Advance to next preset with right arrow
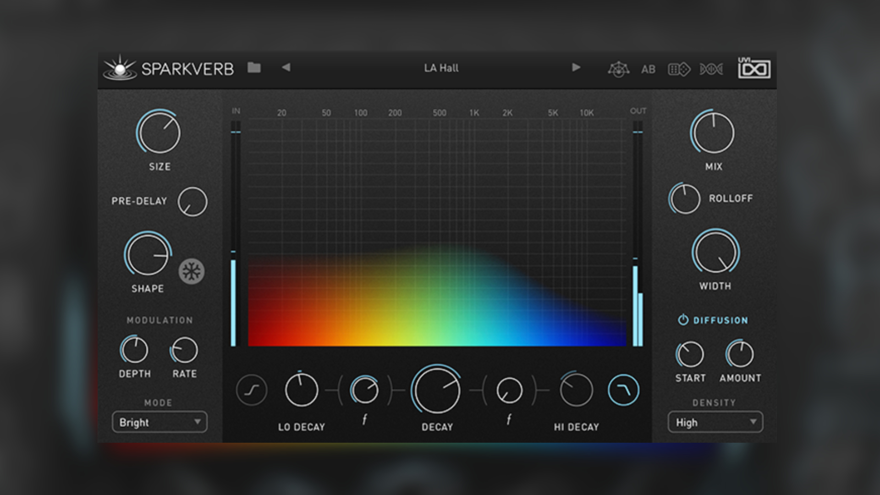Image resolution: width=880 pixels, height=495 pixels. 576,68
